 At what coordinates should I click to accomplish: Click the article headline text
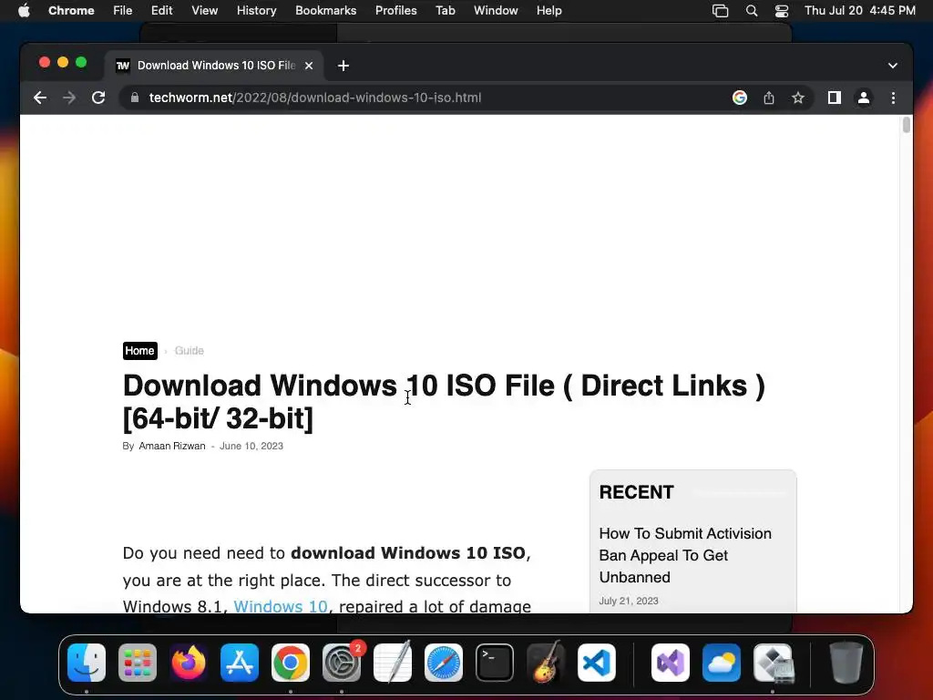click(444, 402)
